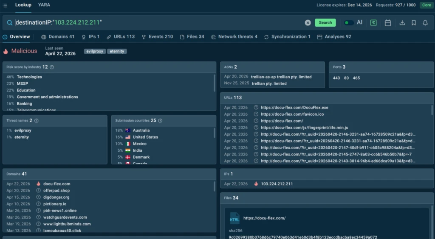Open the sidebar menu list icon

pos(5,5)
